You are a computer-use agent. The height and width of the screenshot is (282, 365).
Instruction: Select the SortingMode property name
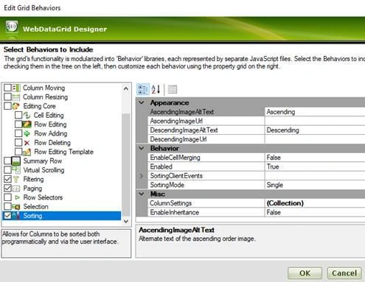(x=167, y=185)
